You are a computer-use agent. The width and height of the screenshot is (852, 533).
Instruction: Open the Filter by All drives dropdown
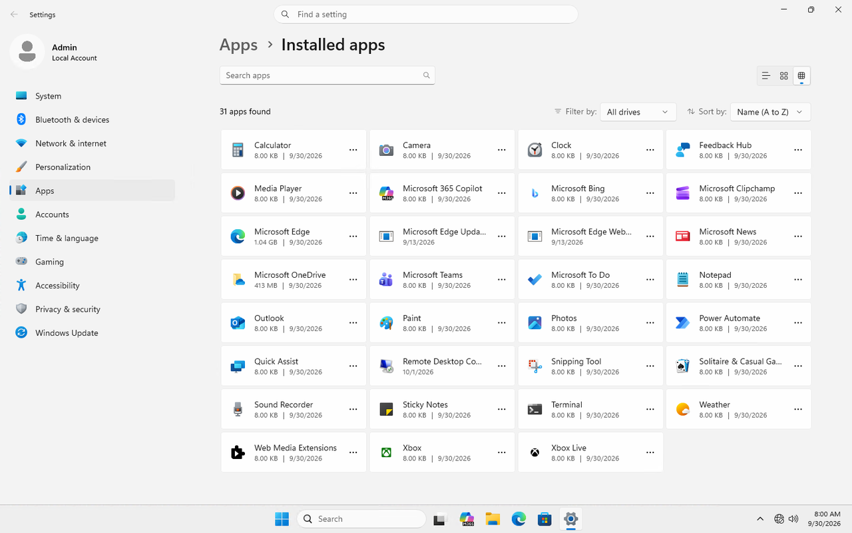click(638, 112)
